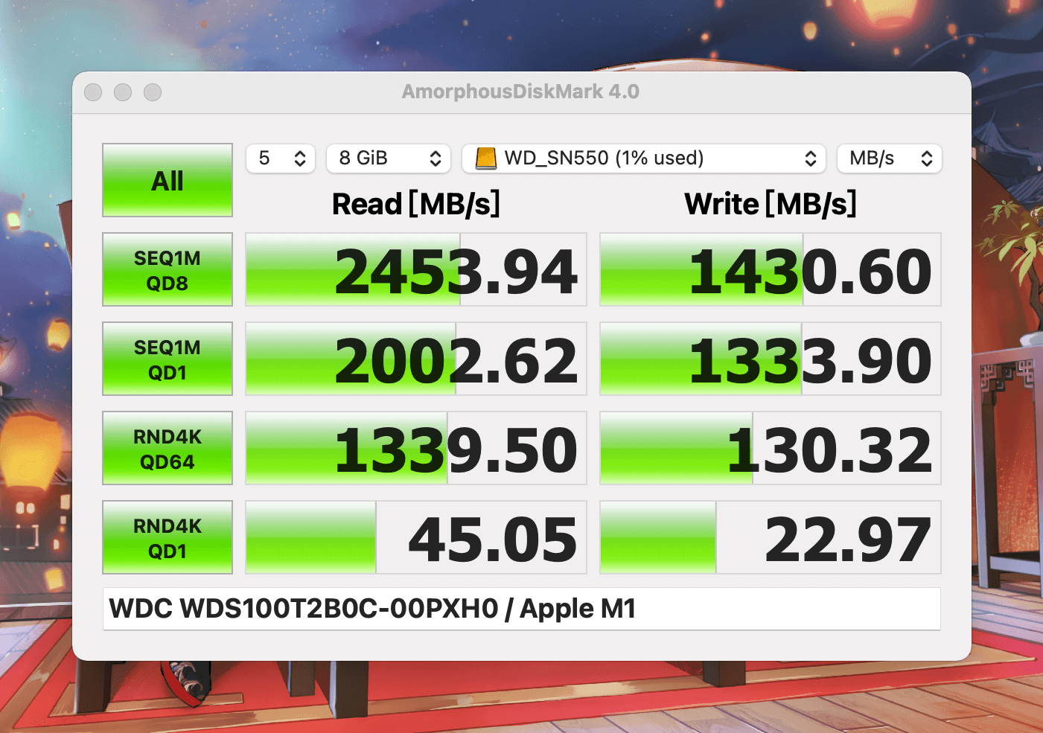Screen dimensions: 1043x733
Task: Click the 22.97 write result cell
Action: coord(771,537)
